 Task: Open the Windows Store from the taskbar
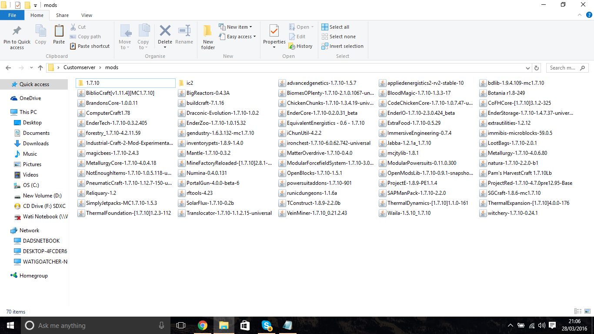coord(245,325)
